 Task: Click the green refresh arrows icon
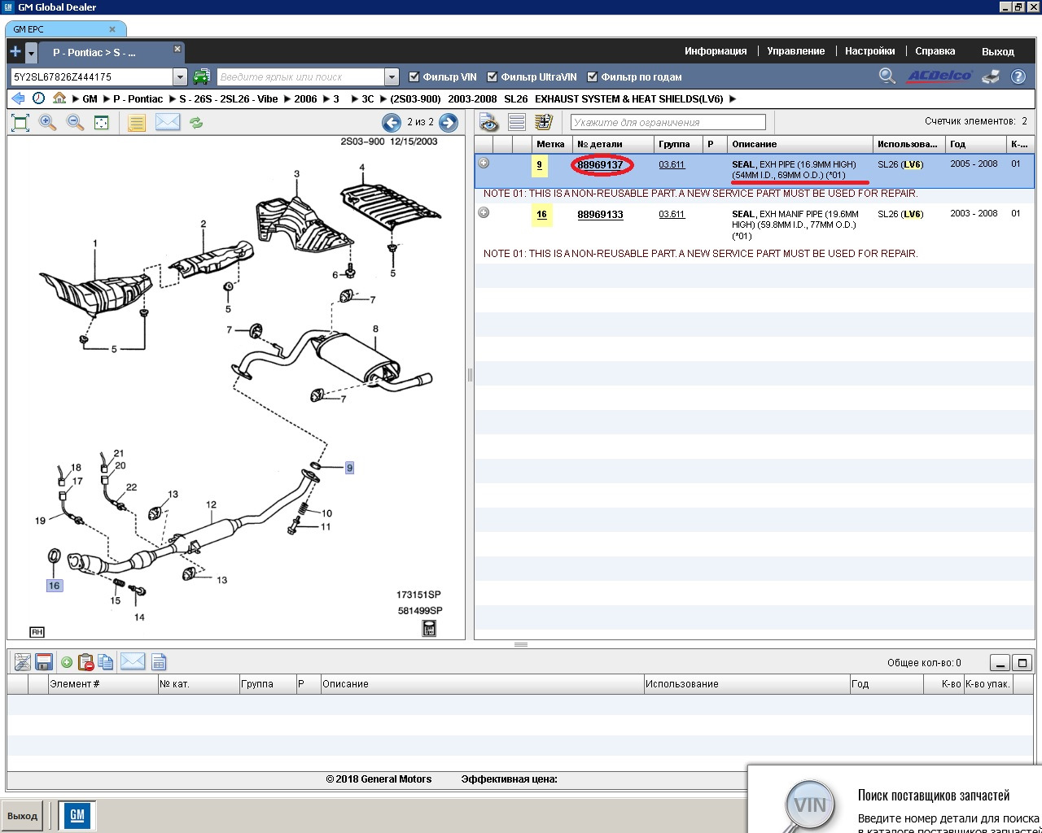[x=196, y=123]
